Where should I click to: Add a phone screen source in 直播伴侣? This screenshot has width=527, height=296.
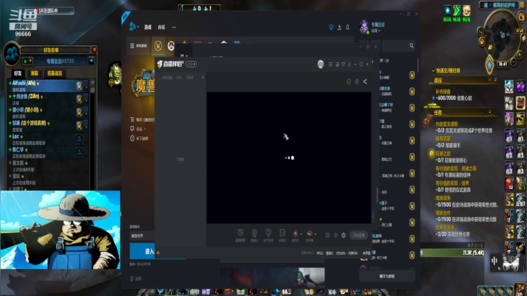(x=268, y=235)
